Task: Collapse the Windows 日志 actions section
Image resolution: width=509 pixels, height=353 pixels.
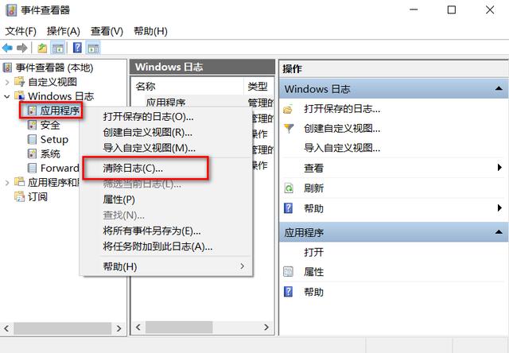Action: (499, 89)
